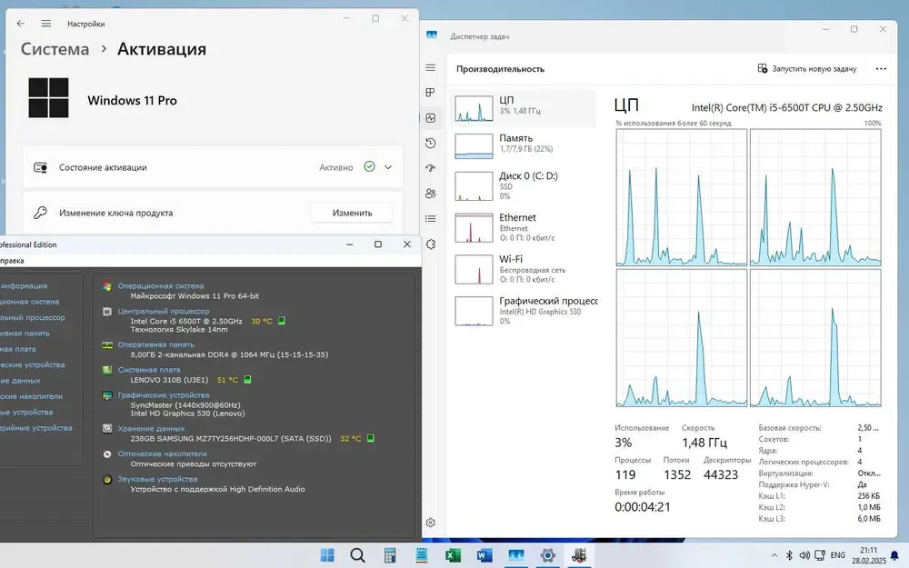This screenshot has height=568, width=909.
Task: Click uptime value 0:00:04:21
Action: pyautogui.click(x=643, y=506)
